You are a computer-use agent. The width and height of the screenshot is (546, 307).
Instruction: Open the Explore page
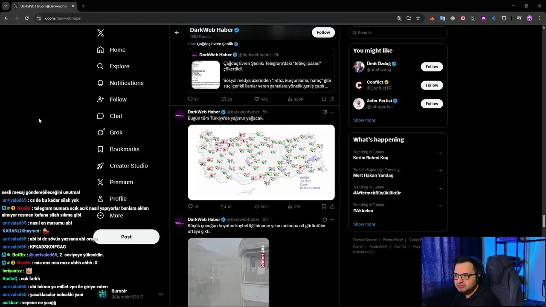pos(113,66)
